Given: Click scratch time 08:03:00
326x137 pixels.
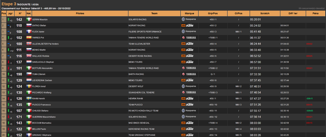Looking at the screenshot, I should point(255,123).
